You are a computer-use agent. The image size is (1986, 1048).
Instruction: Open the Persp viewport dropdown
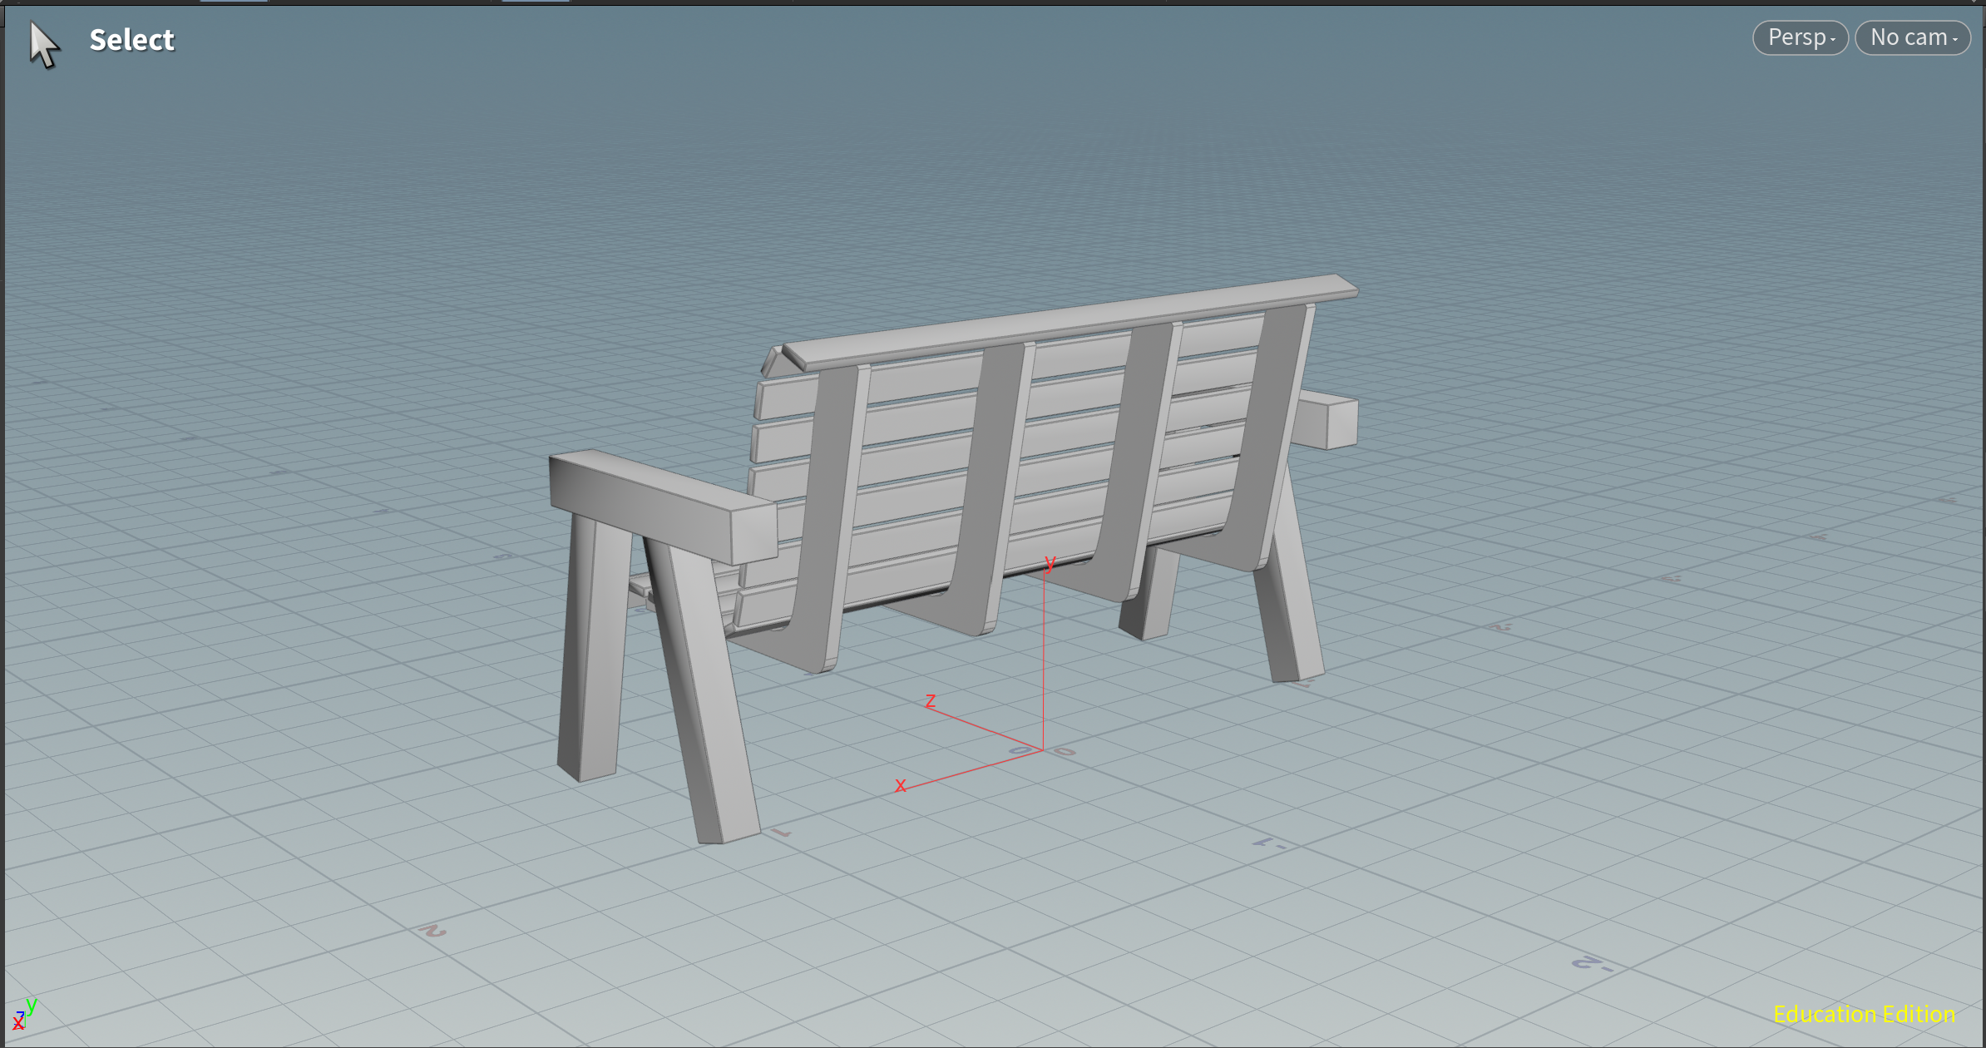(x=1800, y=37)
